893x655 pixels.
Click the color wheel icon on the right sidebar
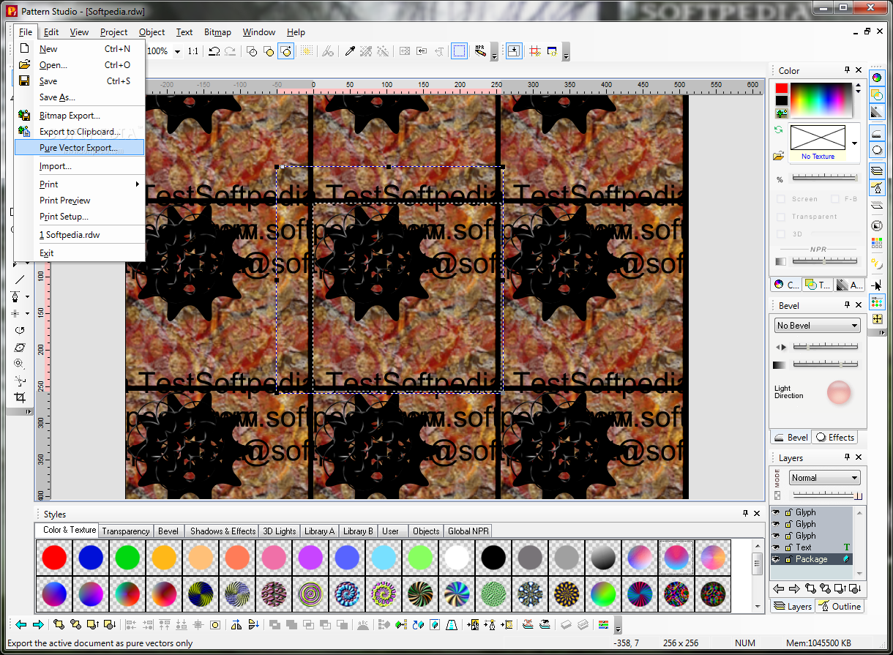(x=877, y=78)
